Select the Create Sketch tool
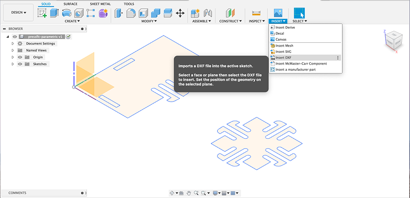Screen dimensions: 410x198 pos(42,13)
